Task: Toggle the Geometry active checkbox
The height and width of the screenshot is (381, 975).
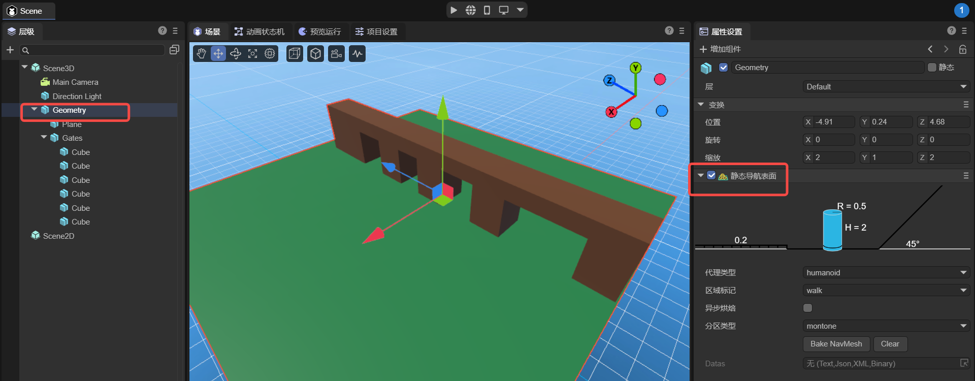Action: click(724, 68)
